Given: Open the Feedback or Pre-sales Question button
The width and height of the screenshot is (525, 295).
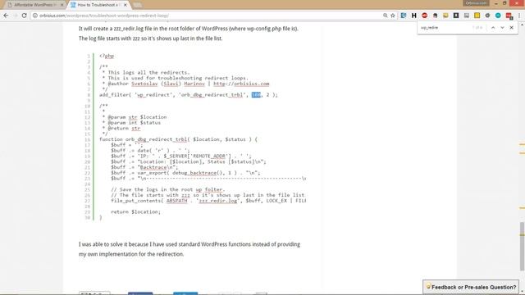Looking at the screenshot, I should [x=471, y=287].
